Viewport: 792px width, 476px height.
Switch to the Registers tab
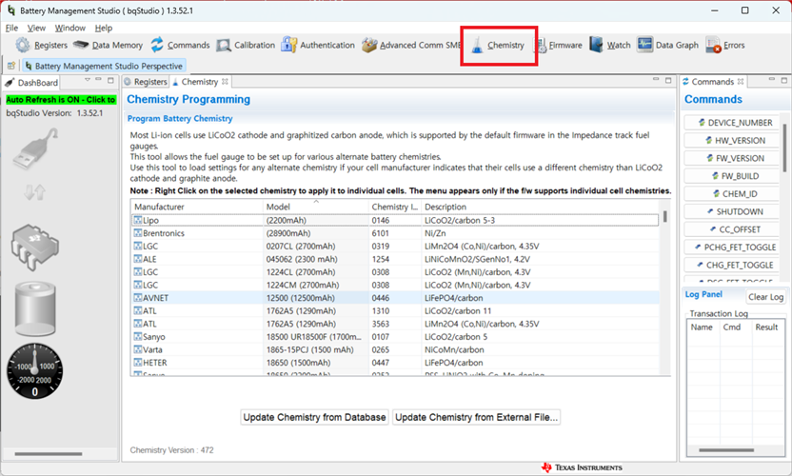point(146,82)
